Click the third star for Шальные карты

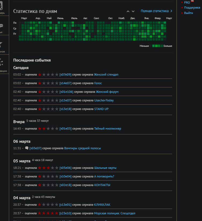click(x=48, y=168)
